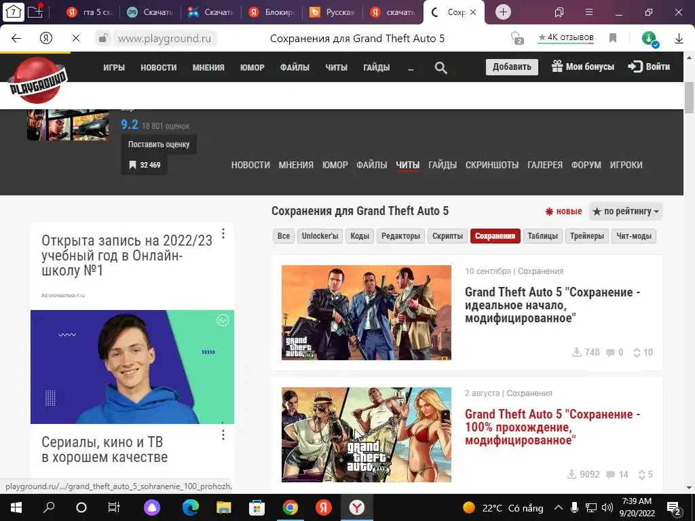Viewport: 695px width, 521px height.
Task: Click the page vertical scrollbar thumb
Action: [689, 98]
